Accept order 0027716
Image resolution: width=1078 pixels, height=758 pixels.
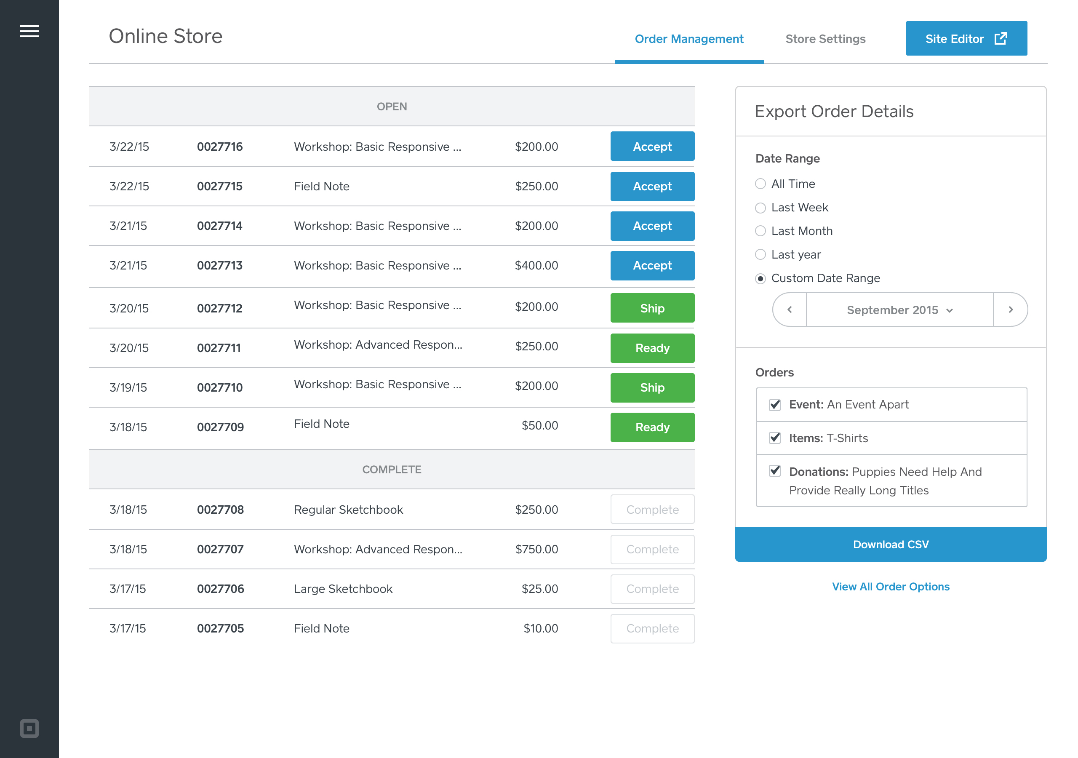click(652, 147)
